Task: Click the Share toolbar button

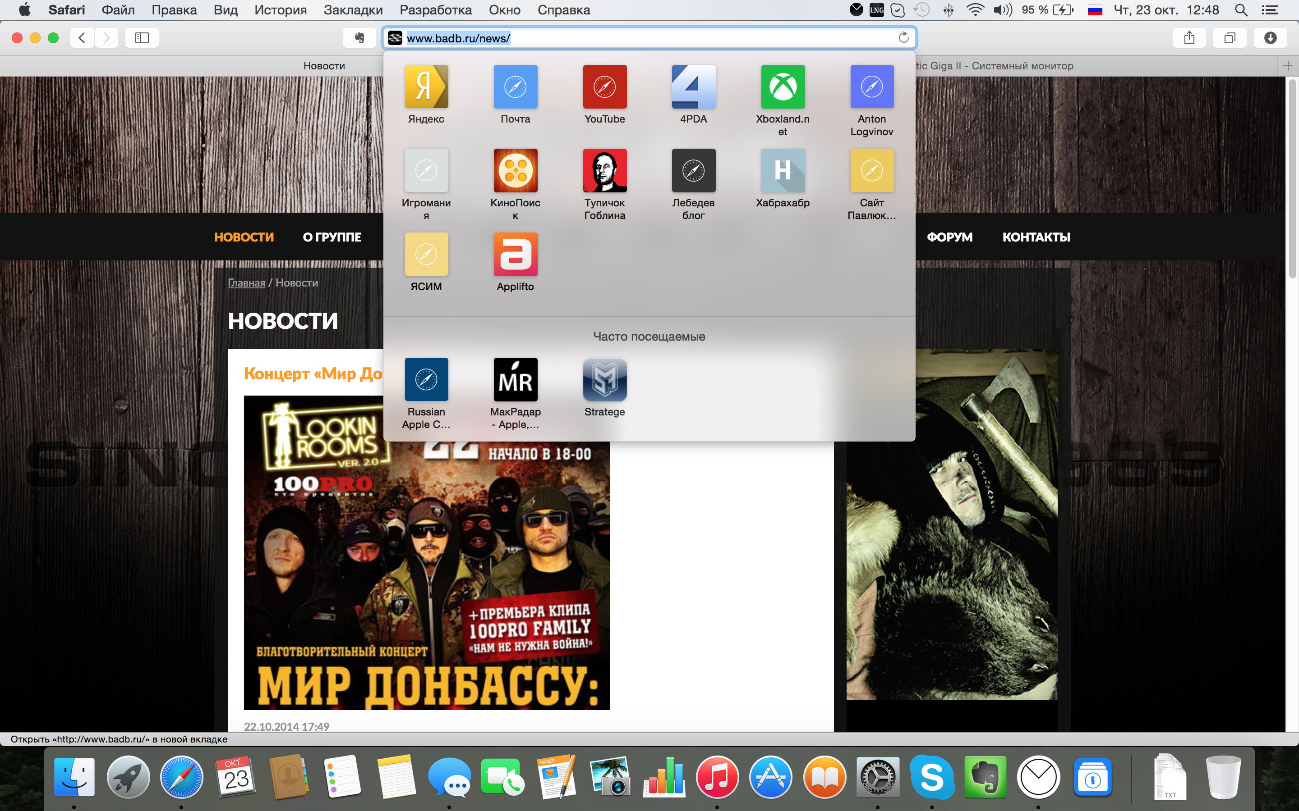Action: tap(1189, 37)
